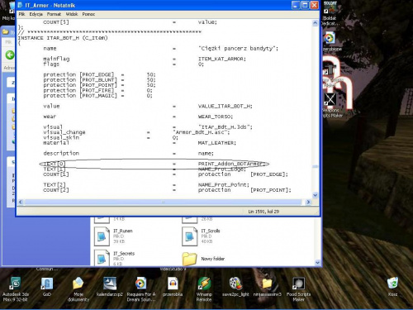The height and width of the screenshot is (310, 413).
Task: Select the IT_Scrolls file in Explorer
Action: click(202, 236)
